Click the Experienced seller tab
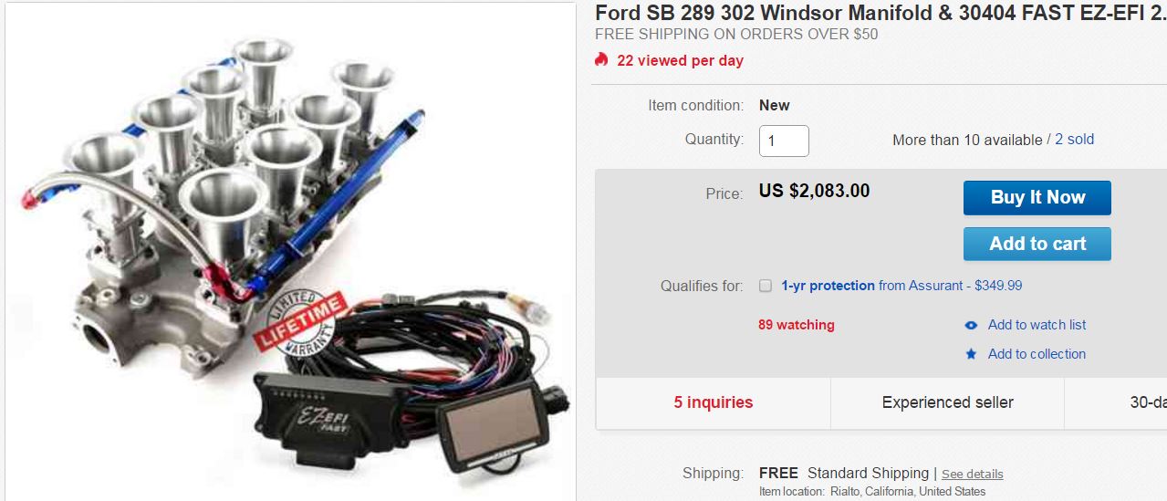The image size is (1167, 501). click(948, 402)
